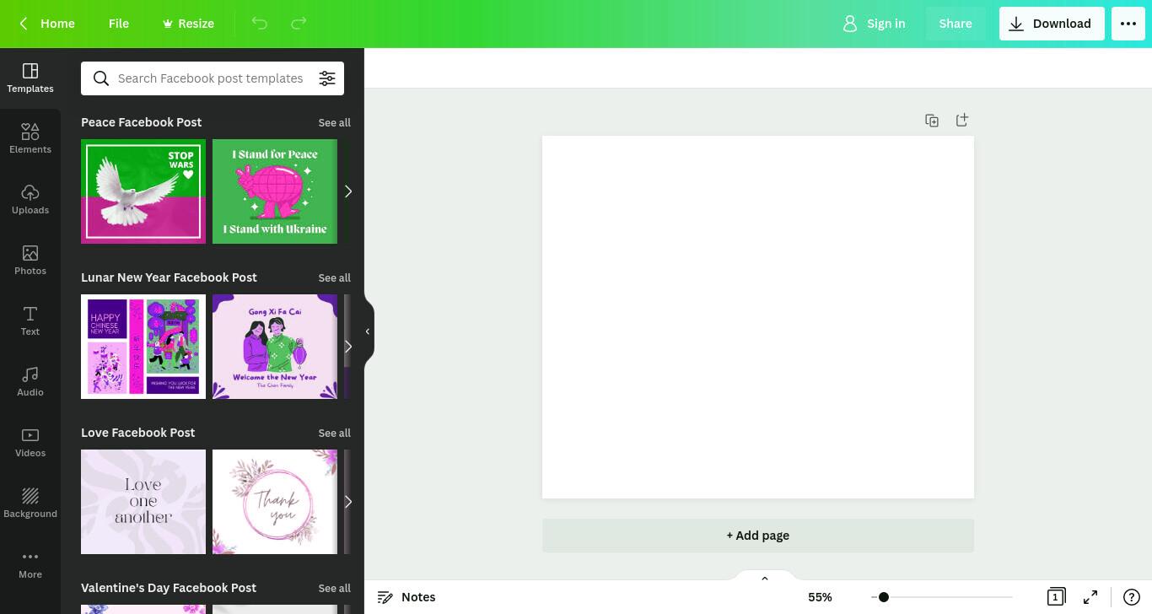1152x614 pixels.
Task: See all Peace Facebook Post templates
Action: 335,123
